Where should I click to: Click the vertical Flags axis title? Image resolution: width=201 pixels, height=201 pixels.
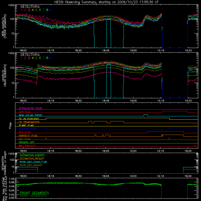pos(10,125)
